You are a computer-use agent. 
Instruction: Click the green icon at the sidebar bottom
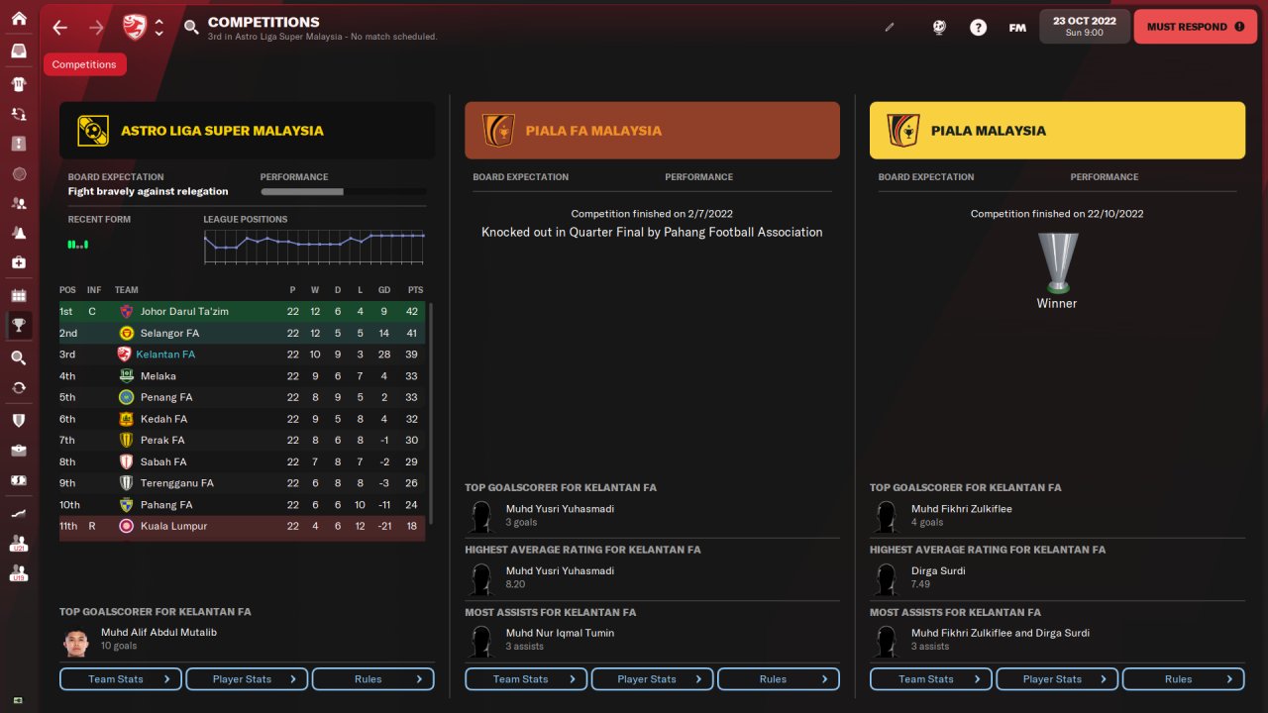pos(18,701)
